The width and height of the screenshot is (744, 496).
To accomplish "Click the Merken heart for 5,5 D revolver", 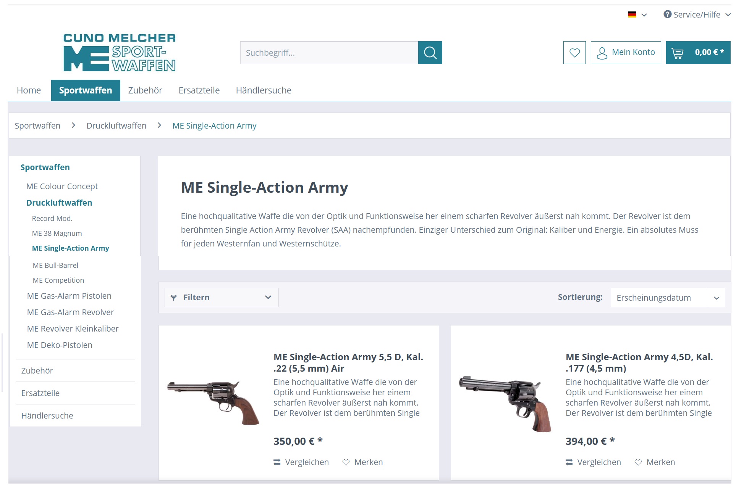I will click(346, 462).
